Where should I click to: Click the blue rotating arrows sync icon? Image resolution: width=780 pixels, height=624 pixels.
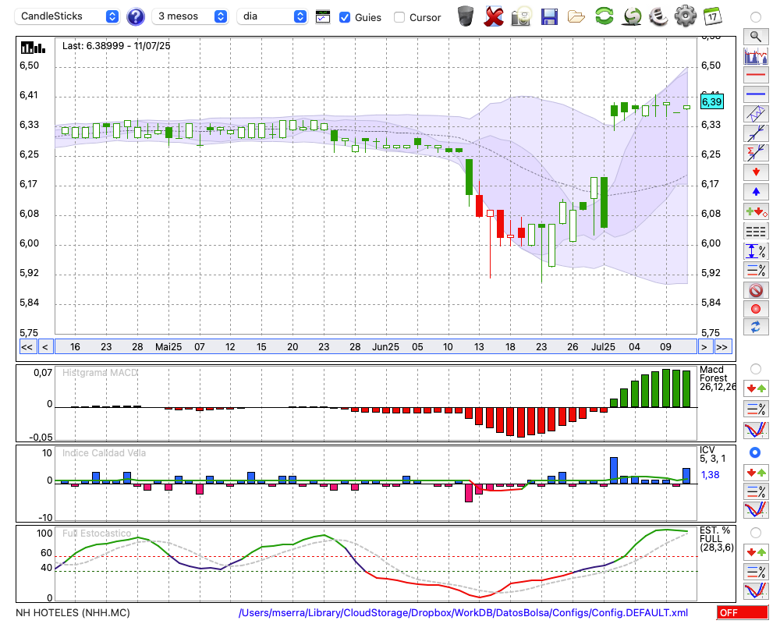[x=756, y=327]
